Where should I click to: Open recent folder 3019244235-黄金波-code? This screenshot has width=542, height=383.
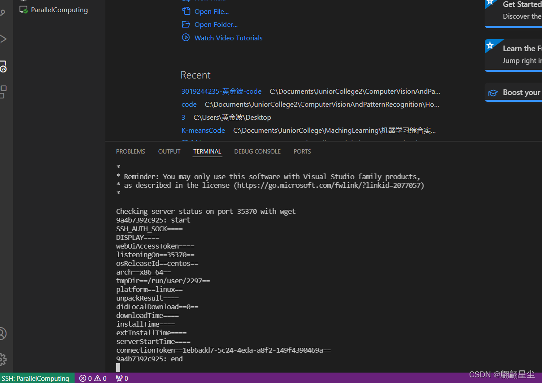pyautogui.click(x=222, y=92)
